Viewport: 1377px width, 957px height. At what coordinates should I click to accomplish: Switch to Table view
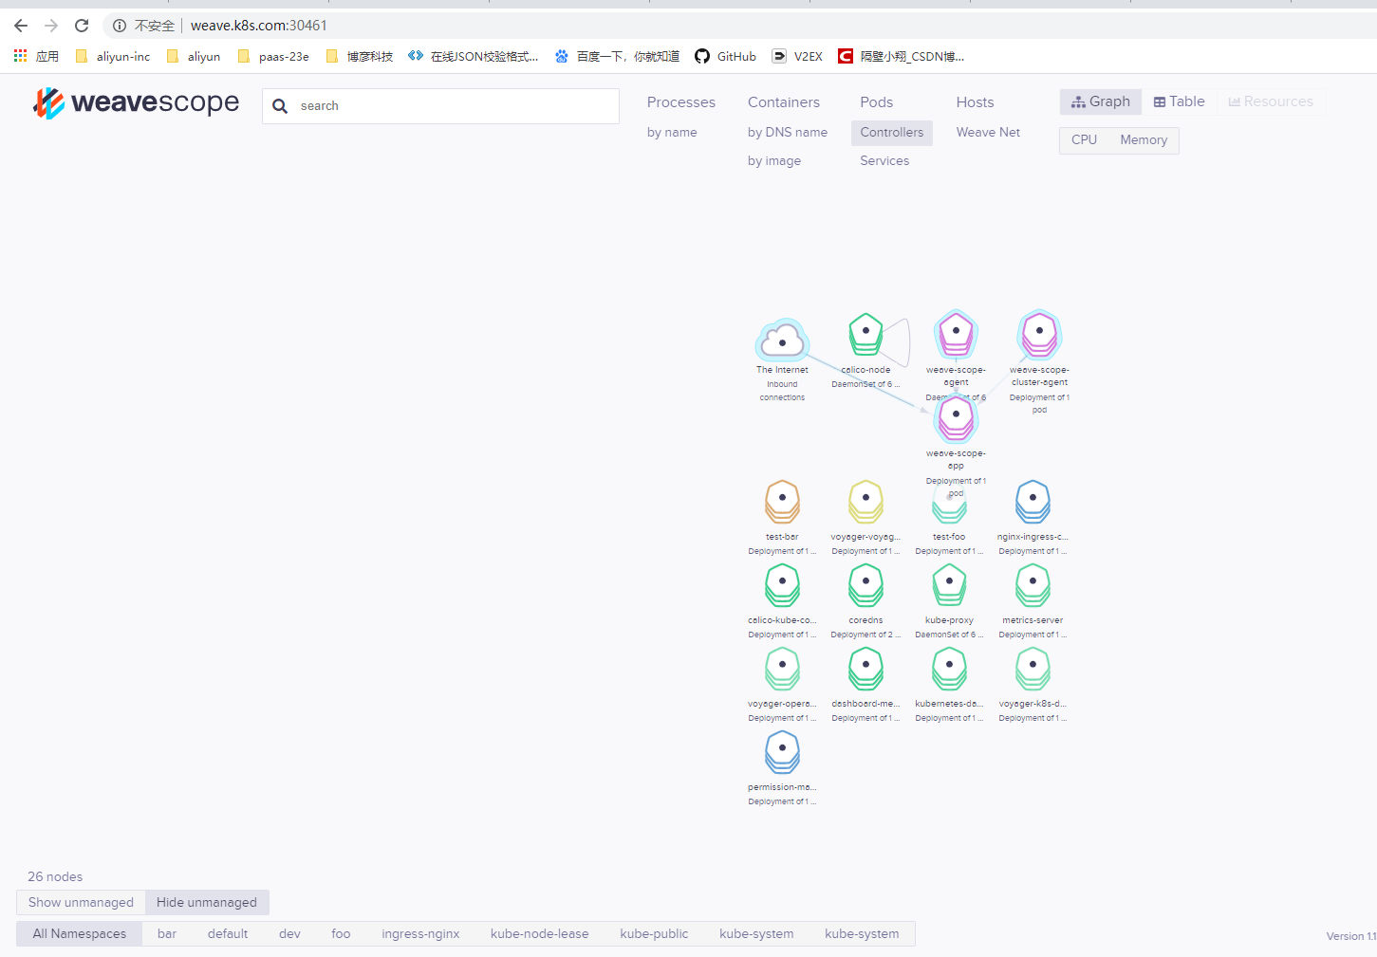click(x=1180, y=101)
